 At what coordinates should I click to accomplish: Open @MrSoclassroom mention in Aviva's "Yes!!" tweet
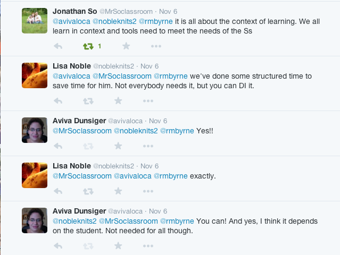tap(82, 131)
